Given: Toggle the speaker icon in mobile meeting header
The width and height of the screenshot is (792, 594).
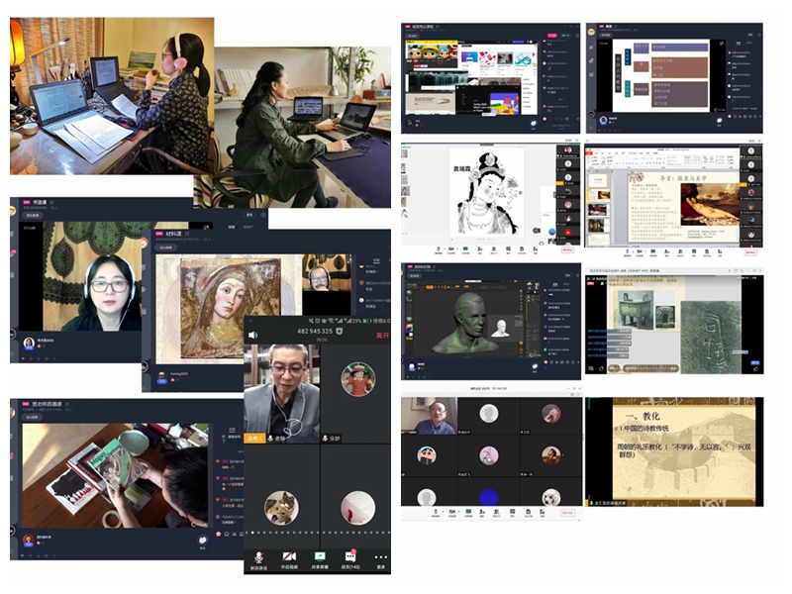Looking at the screenshot, I should tap(252, 336).
